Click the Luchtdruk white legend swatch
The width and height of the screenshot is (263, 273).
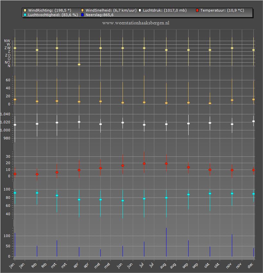point(140,11)
